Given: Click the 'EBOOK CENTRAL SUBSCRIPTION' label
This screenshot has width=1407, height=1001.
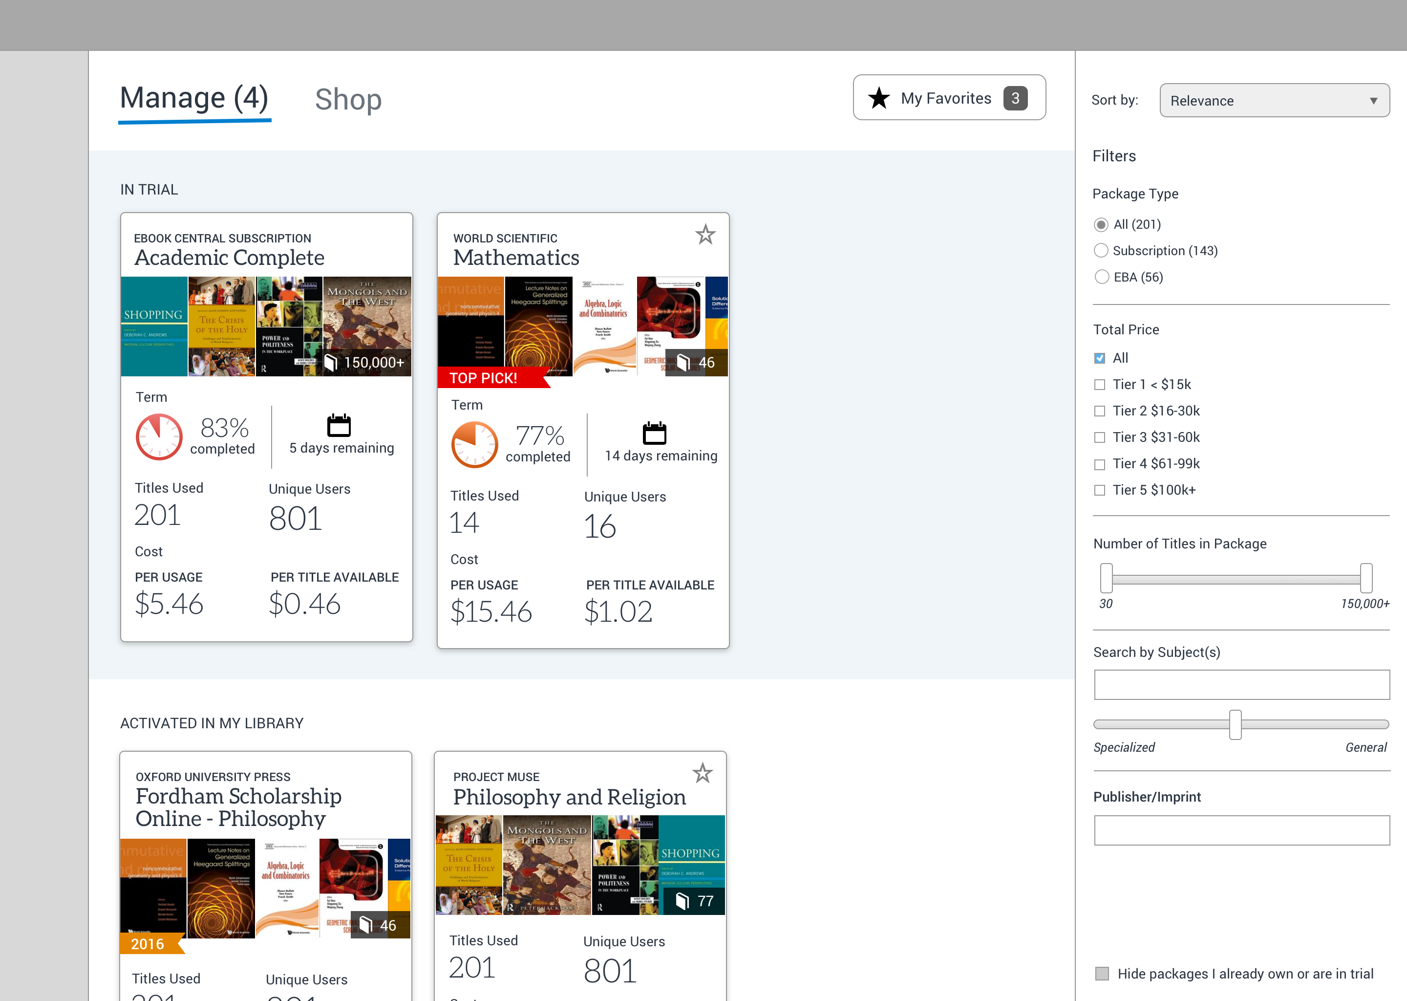Looking at the screenshot, I should pos(222,239).
